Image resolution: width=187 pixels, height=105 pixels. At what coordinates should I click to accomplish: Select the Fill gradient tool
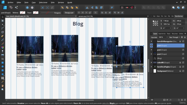tap(3, 47)
